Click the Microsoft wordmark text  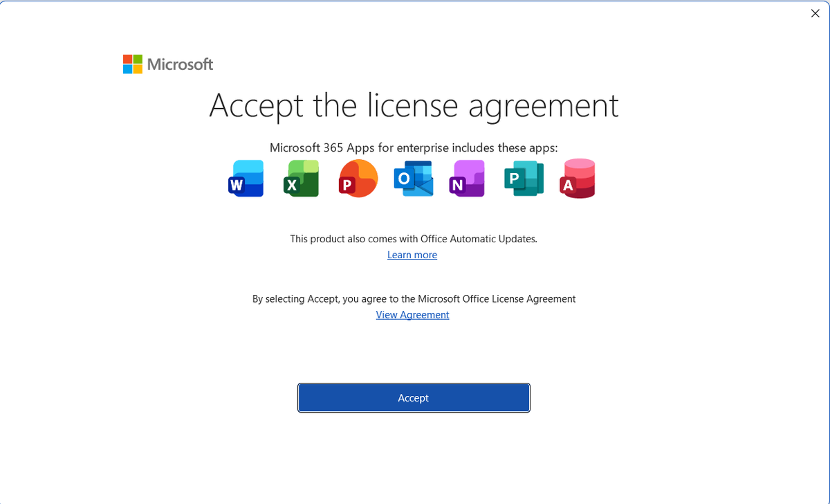click(x=181, y=64)
